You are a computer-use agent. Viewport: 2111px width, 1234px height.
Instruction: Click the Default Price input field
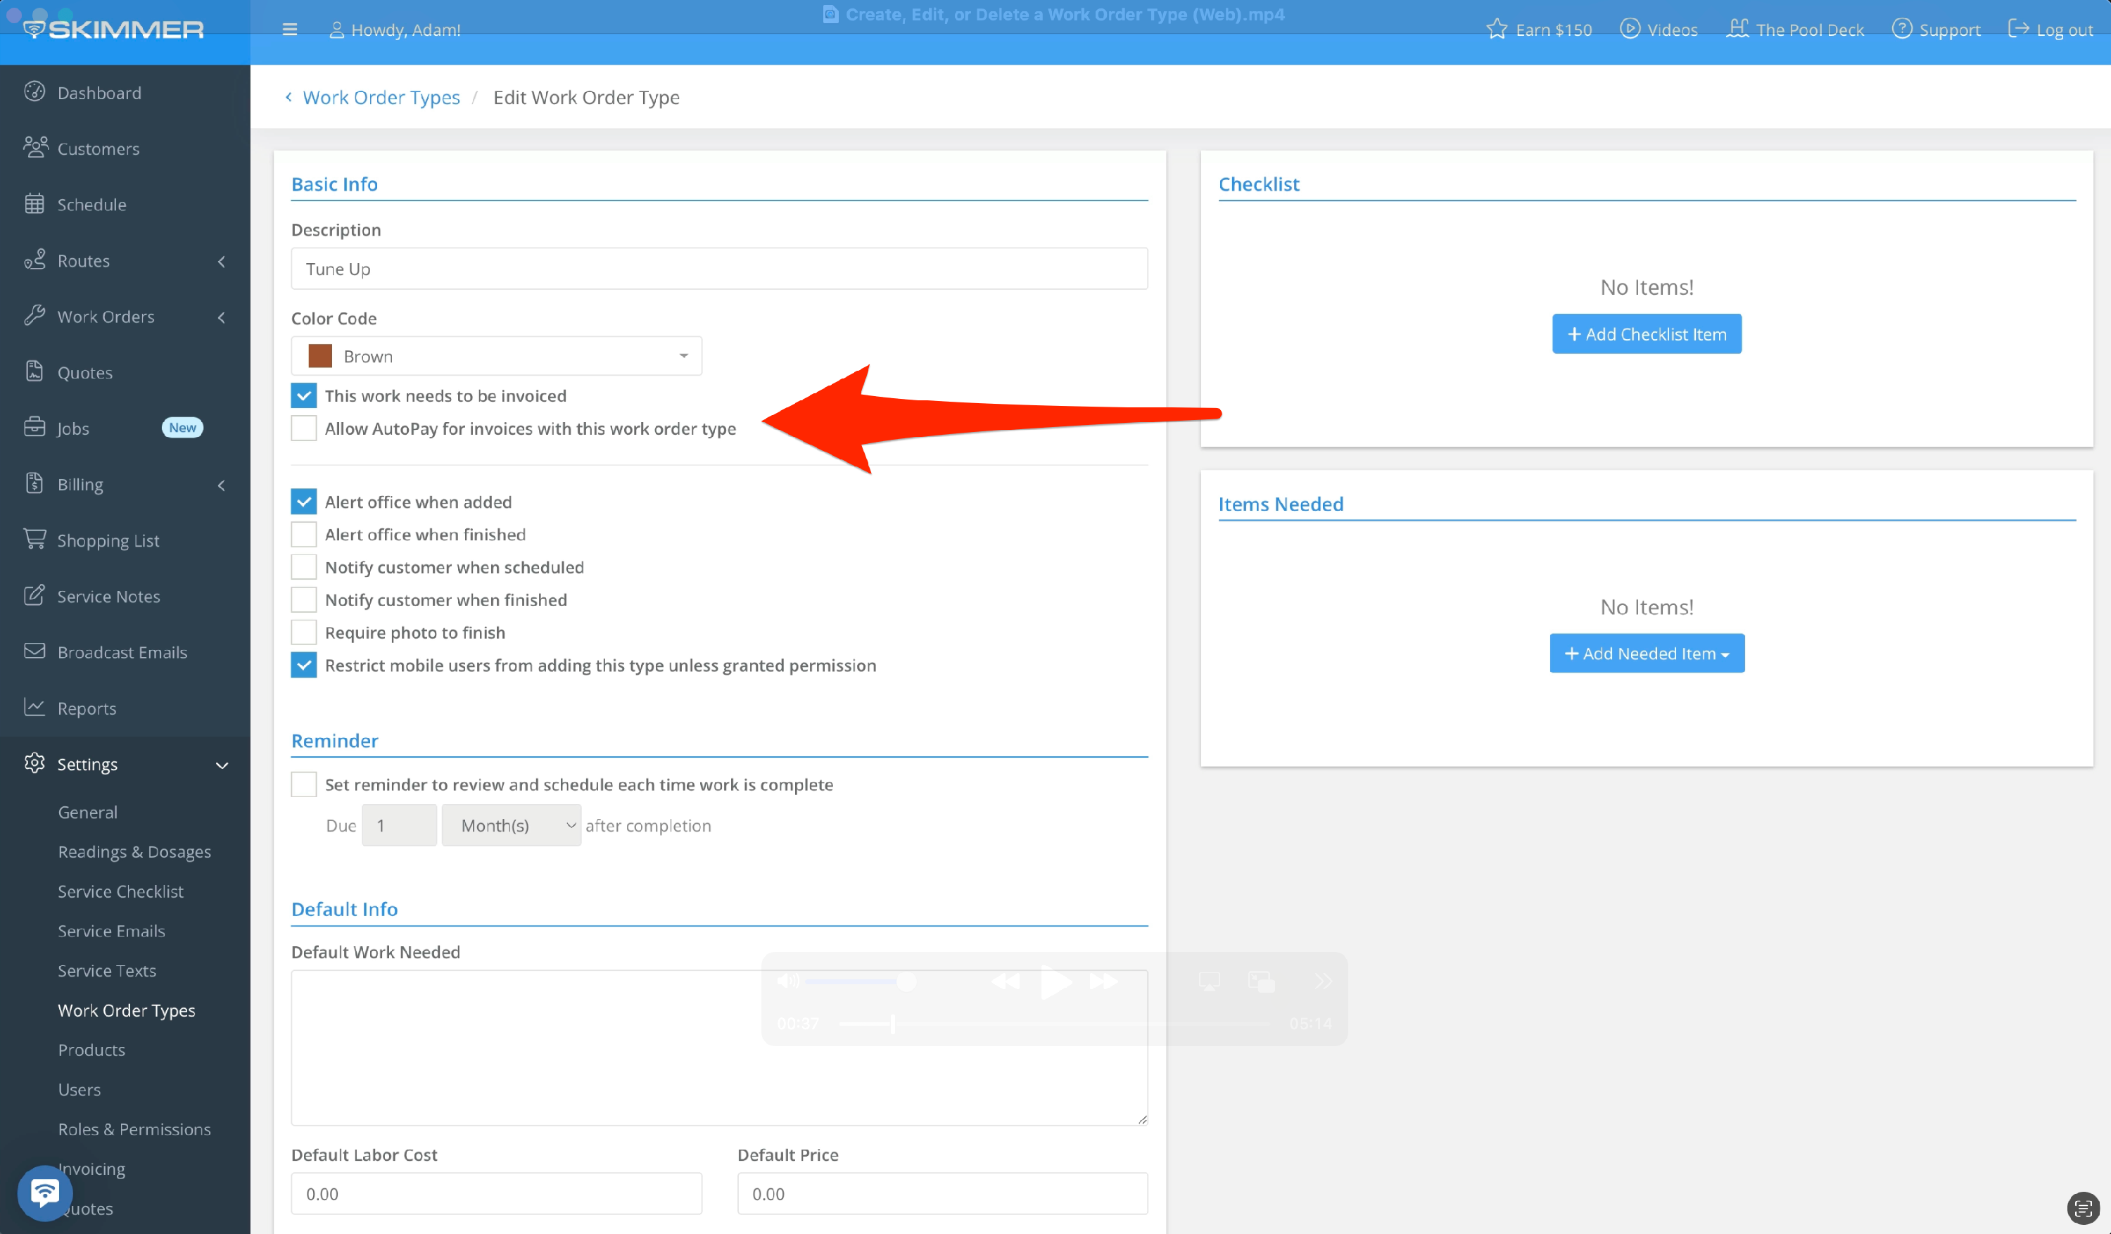(942, 1193)
